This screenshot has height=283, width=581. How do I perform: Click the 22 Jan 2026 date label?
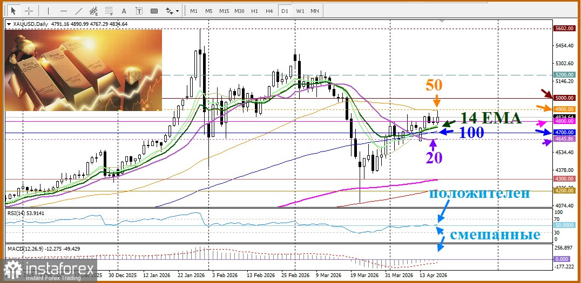coord(192,276)
